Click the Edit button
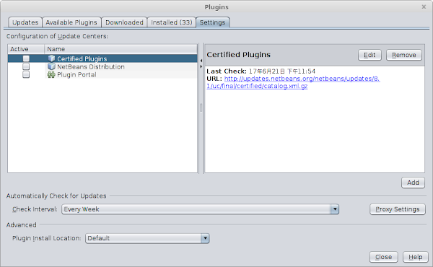Viewport: 433px width, 267px height. coord(369,55)
